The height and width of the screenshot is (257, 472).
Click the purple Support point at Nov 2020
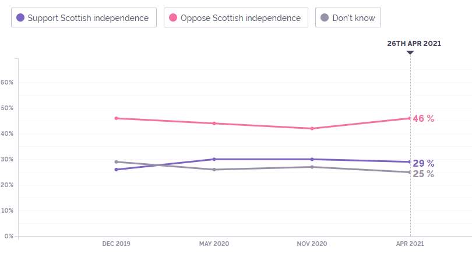312,159
